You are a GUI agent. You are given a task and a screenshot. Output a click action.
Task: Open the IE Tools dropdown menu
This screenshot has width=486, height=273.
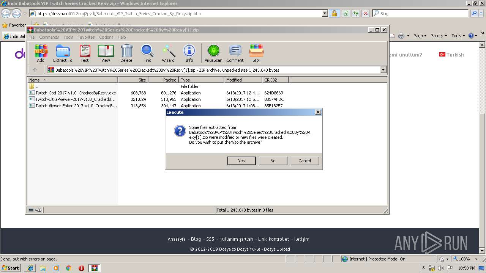tap(458, 36)
